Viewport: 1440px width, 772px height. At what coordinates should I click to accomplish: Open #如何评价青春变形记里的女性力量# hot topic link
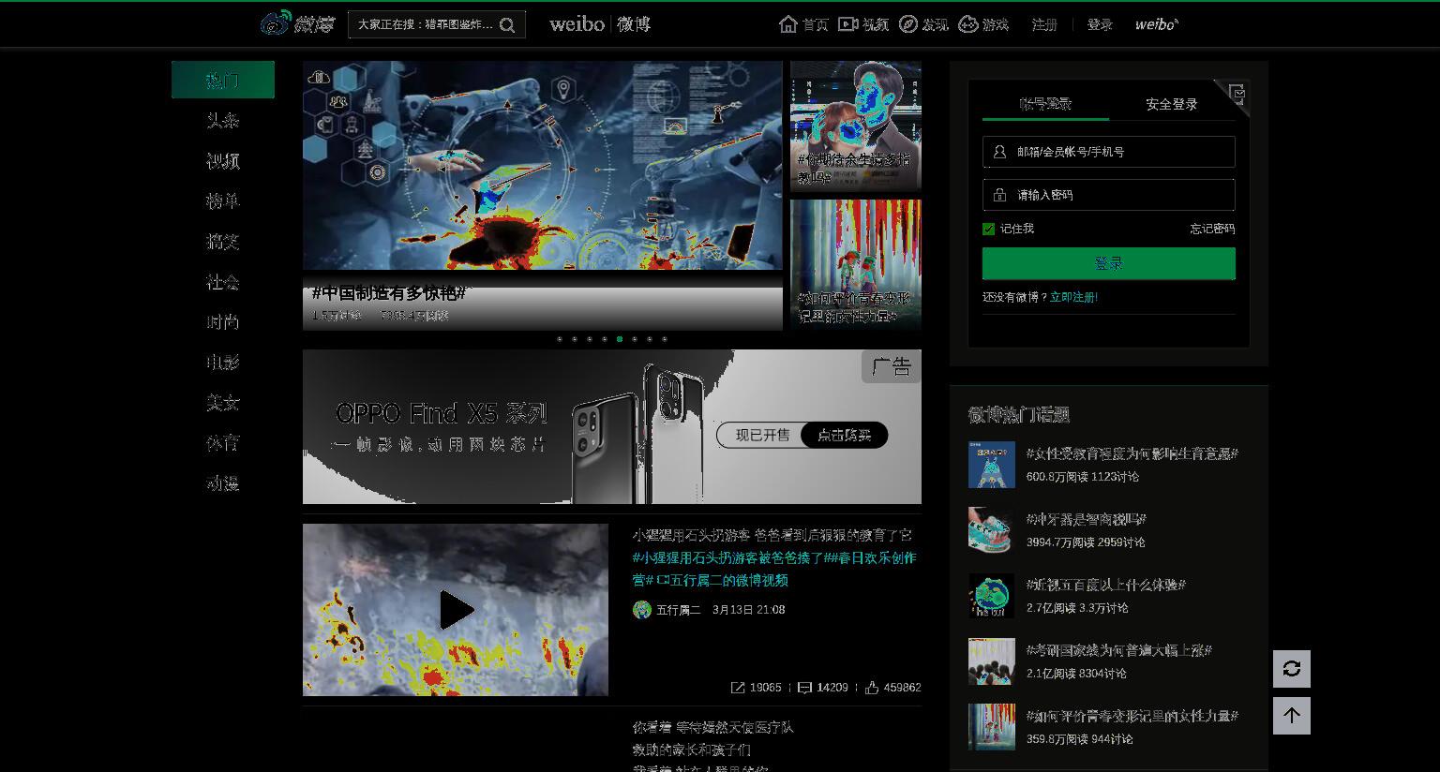coord(1132,716)
